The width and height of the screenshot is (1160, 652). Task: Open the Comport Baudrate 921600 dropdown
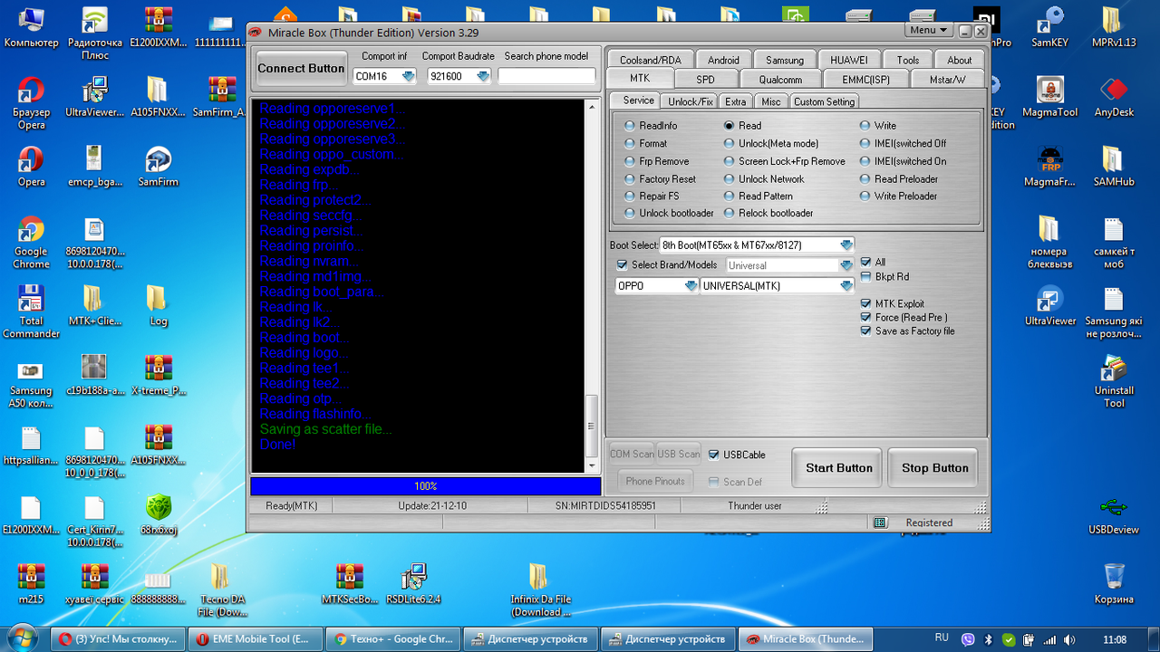(x=483, y=76)
